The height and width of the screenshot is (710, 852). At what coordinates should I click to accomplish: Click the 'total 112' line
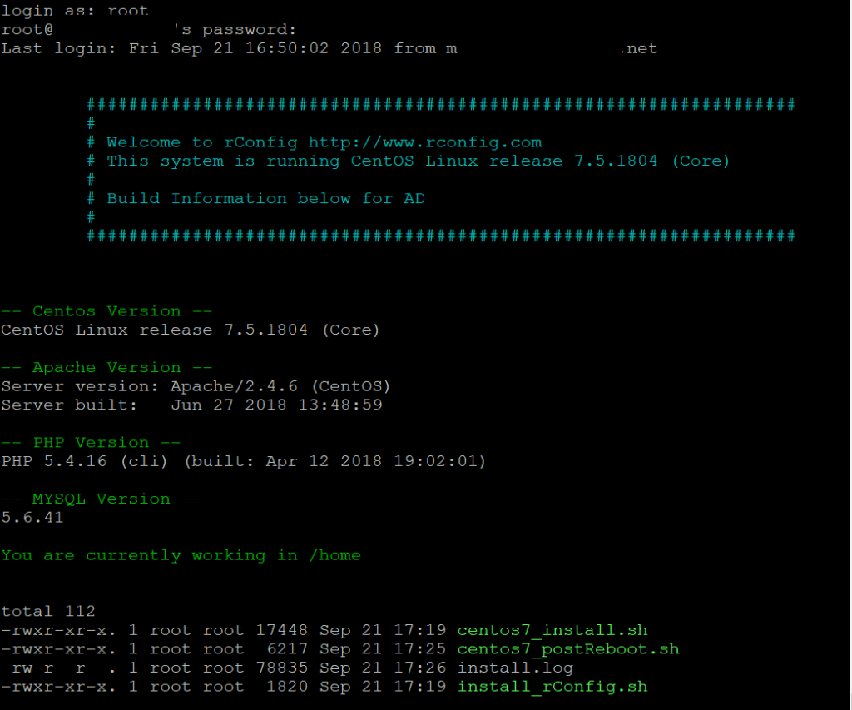pyautogui.click(x=48, y=612)
